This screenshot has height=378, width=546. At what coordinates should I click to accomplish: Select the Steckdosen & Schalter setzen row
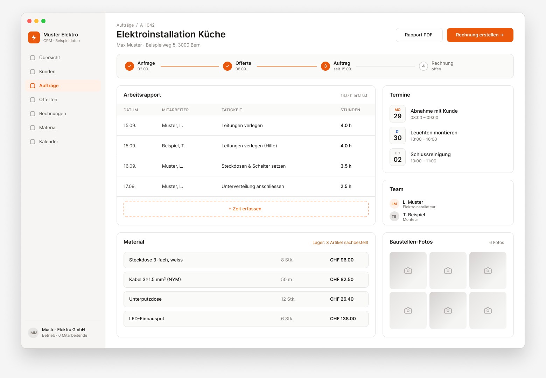(x=246, y=166)
